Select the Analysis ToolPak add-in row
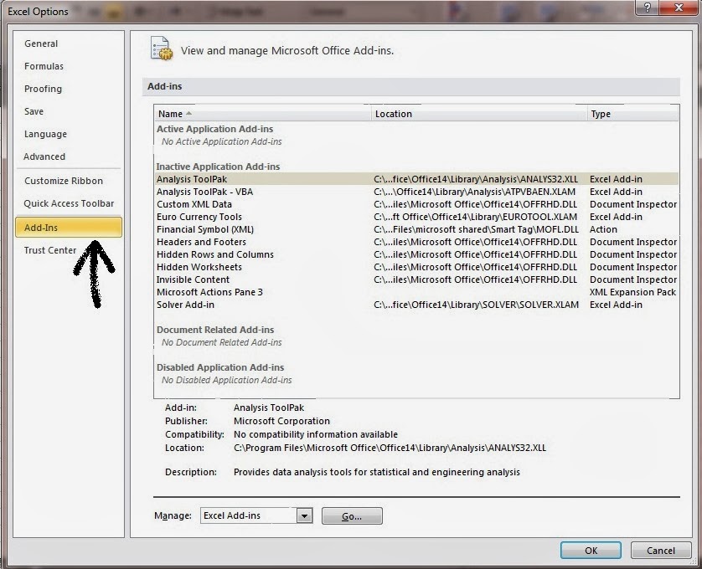This screenshot has width=702, height=569. (416, 179)
